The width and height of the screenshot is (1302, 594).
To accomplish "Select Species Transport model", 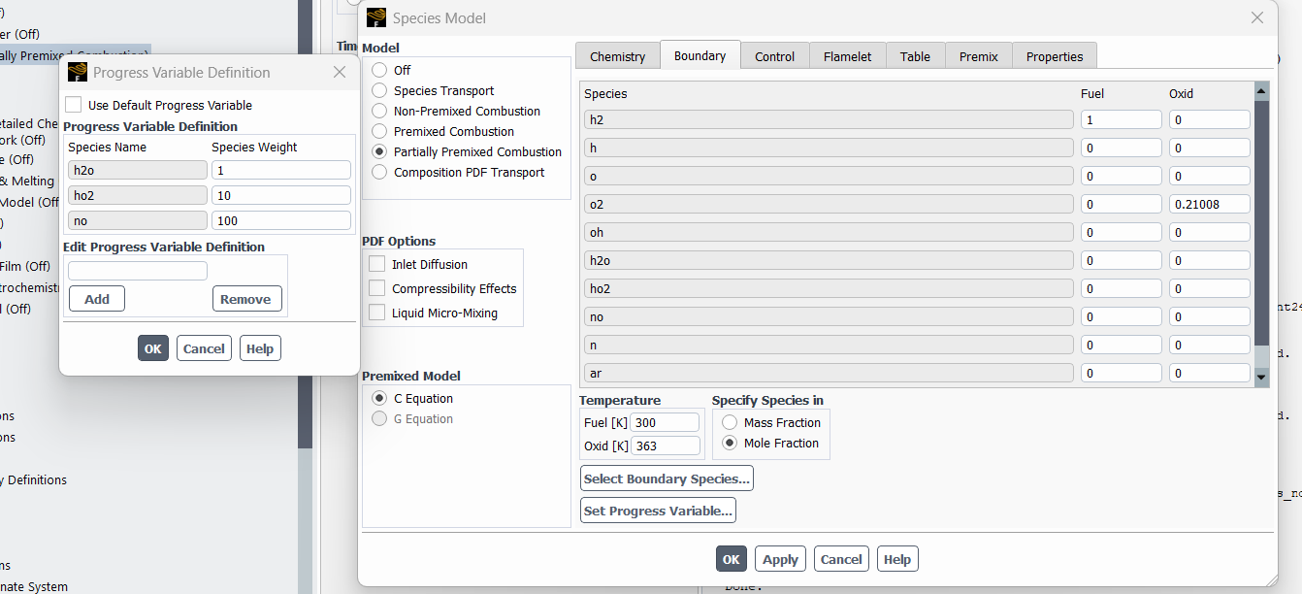I will (x=379, y=90).
